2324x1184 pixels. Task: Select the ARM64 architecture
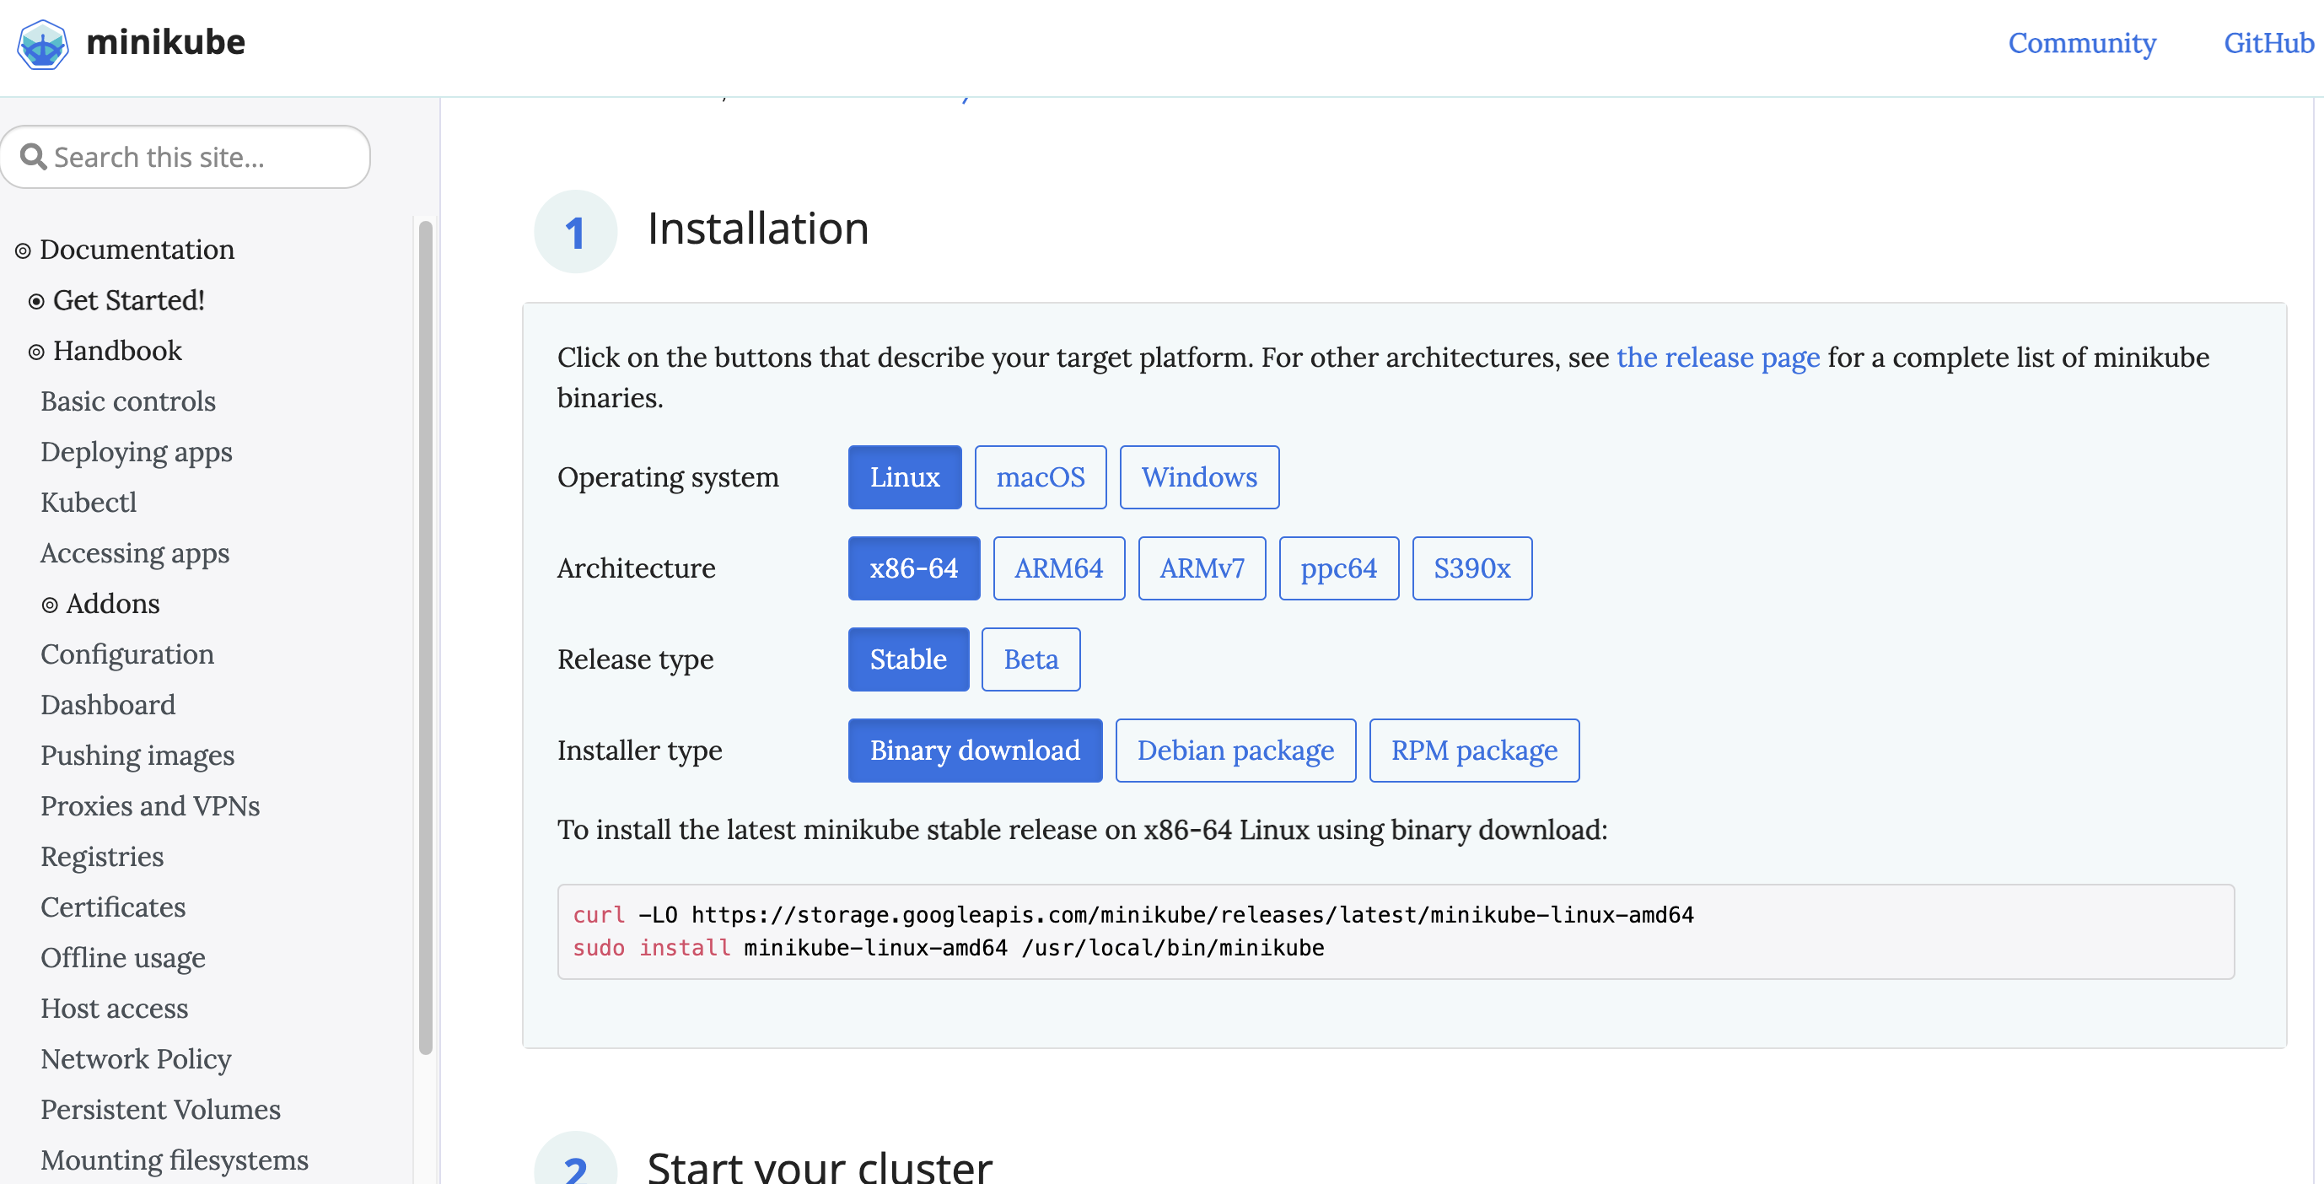point(1058,568)
